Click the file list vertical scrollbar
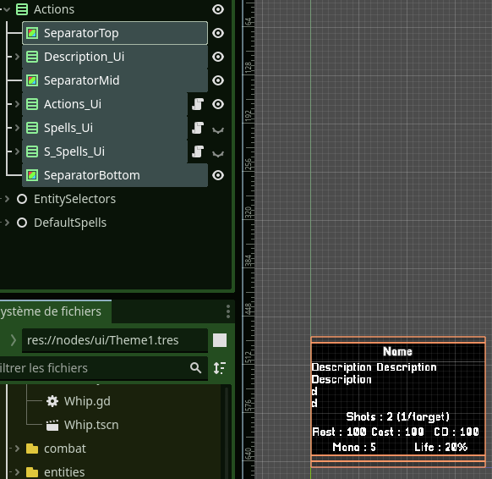The image size is (492, 479). 226,432
